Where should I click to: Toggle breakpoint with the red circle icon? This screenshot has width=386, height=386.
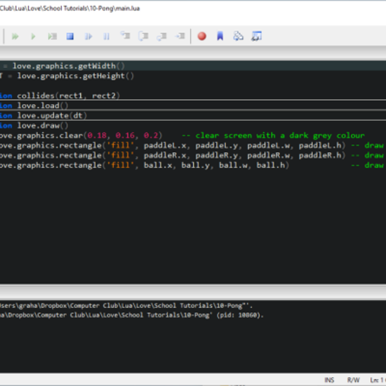coord(201,37)
